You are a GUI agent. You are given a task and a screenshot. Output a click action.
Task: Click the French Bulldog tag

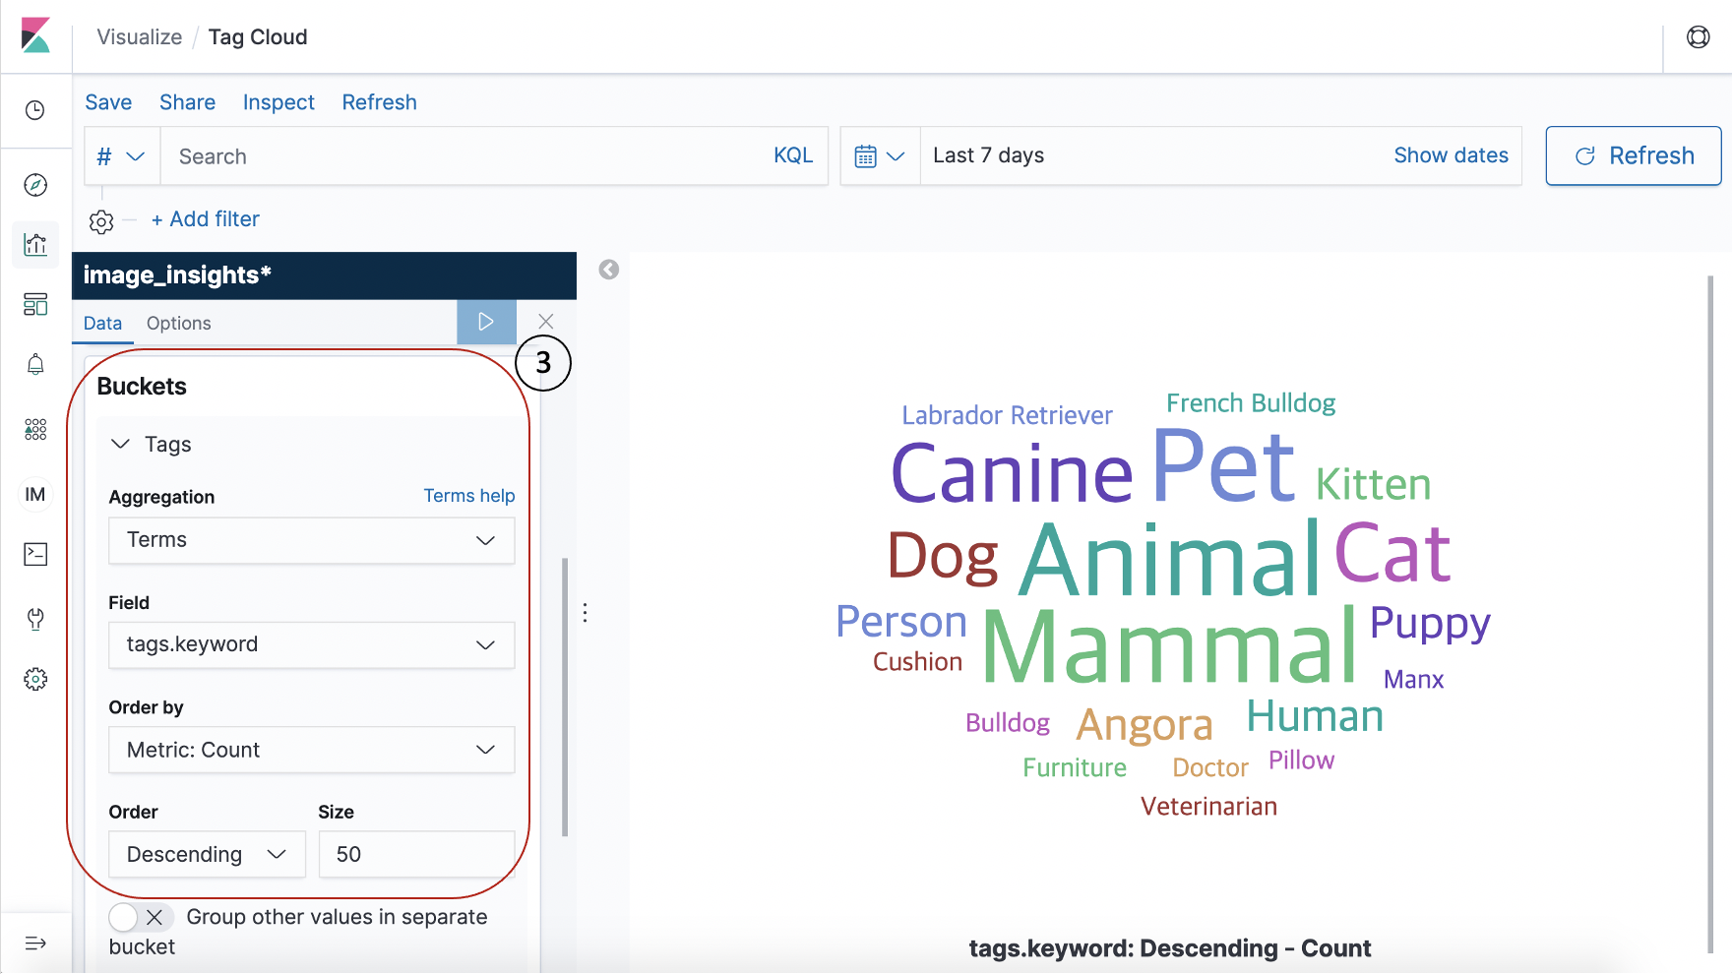pos(1251,403)
